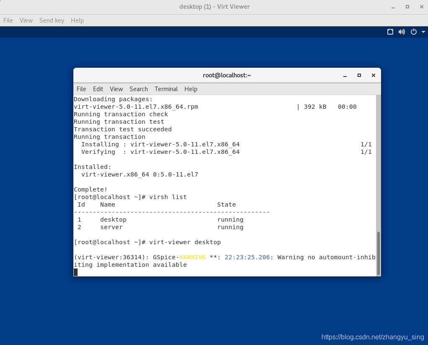Click the 'desktop' VM row in virsh list
Viewport: 428px width, 345px height.
(161, 220)
